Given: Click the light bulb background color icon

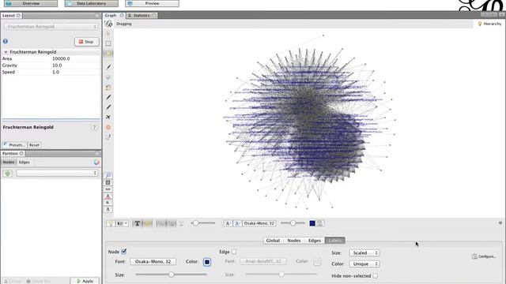Looking at the screenshot, I should click(111, 223).
